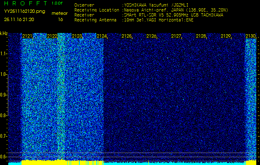Click the 2121 time marker
The height and width of the screenshot is (165, 260).
click(x=27, y=36)
